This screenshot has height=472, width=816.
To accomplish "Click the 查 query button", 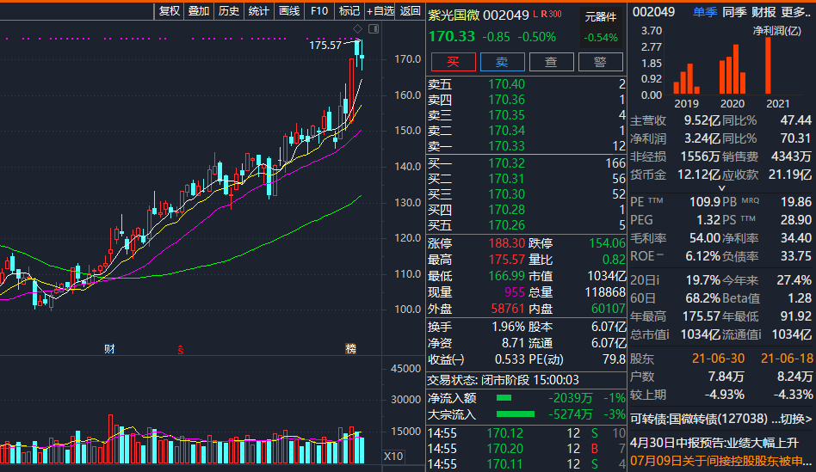I will click(551, 62).
